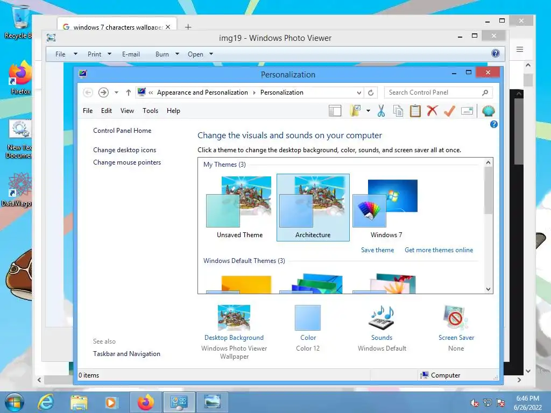The width and height of the screenshot is (551, 413).
Task: Click the search magnifier icon
Action: pyautogui.click(x=485, y=92)
